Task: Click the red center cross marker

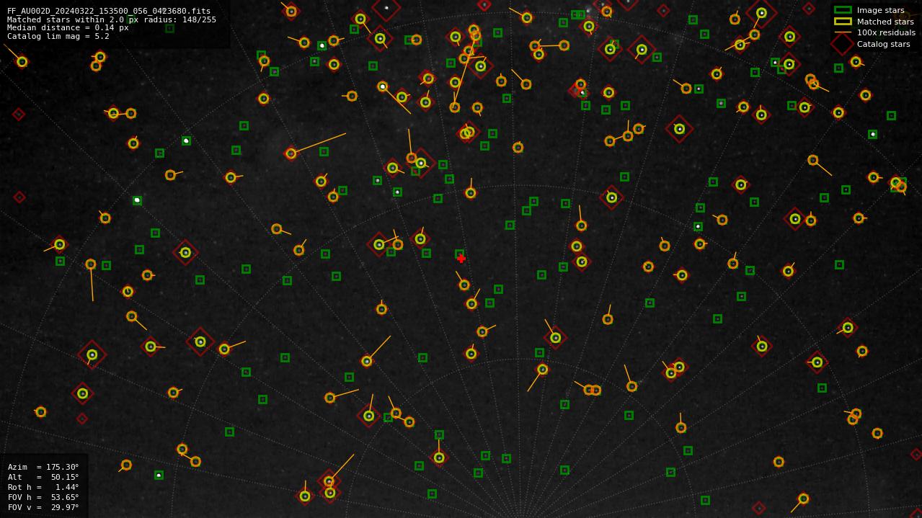Action: point(461,259)
